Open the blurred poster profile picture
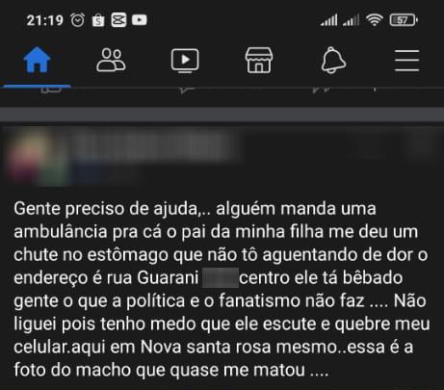 36,157
